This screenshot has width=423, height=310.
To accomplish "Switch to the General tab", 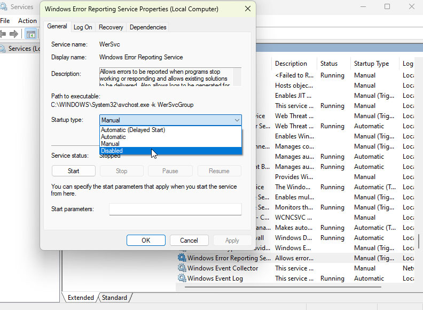I will coord(57,27).
